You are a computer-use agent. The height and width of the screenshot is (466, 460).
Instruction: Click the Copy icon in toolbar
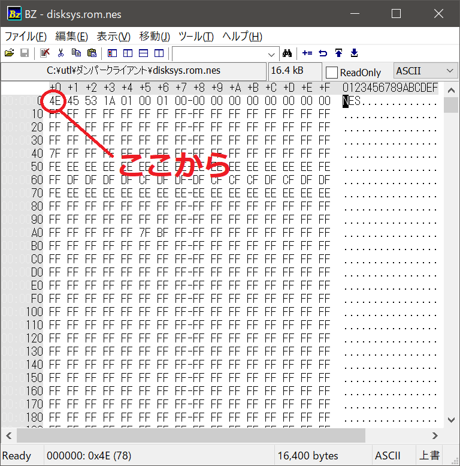(x=76, y=53)
